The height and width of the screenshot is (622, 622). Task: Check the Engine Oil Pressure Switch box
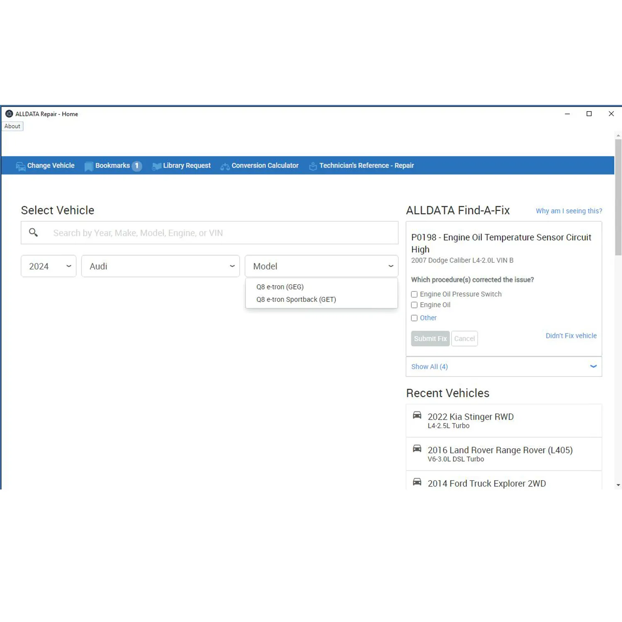point(414,294)
